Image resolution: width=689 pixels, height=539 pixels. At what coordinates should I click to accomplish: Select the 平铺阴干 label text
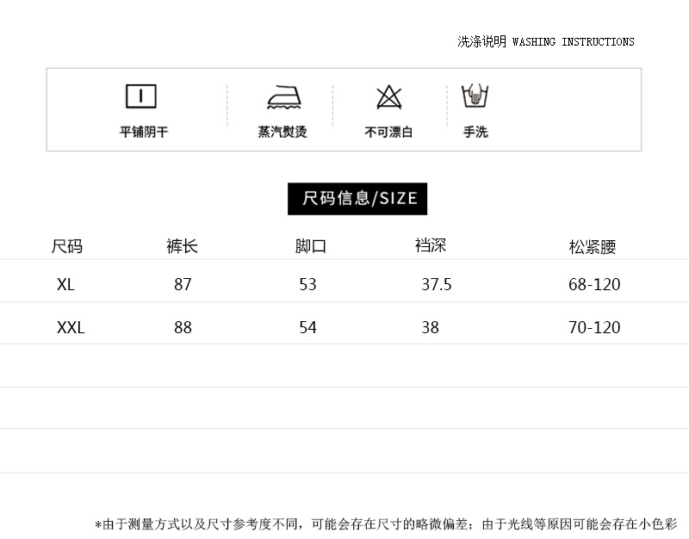(x=144, y=132)
